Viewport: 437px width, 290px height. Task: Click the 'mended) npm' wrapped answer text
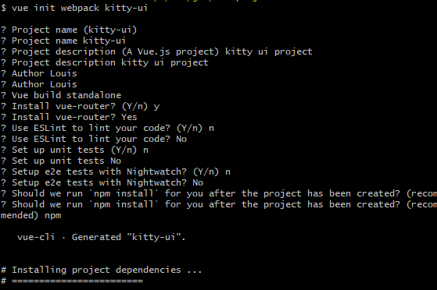[30, 216]
